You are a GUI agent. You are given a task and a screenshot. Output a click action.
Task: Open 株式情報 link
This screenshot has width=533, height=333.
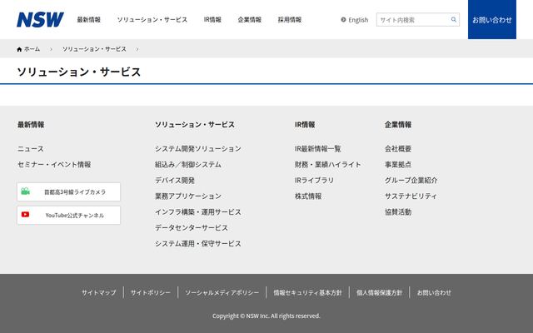[308, 196]
